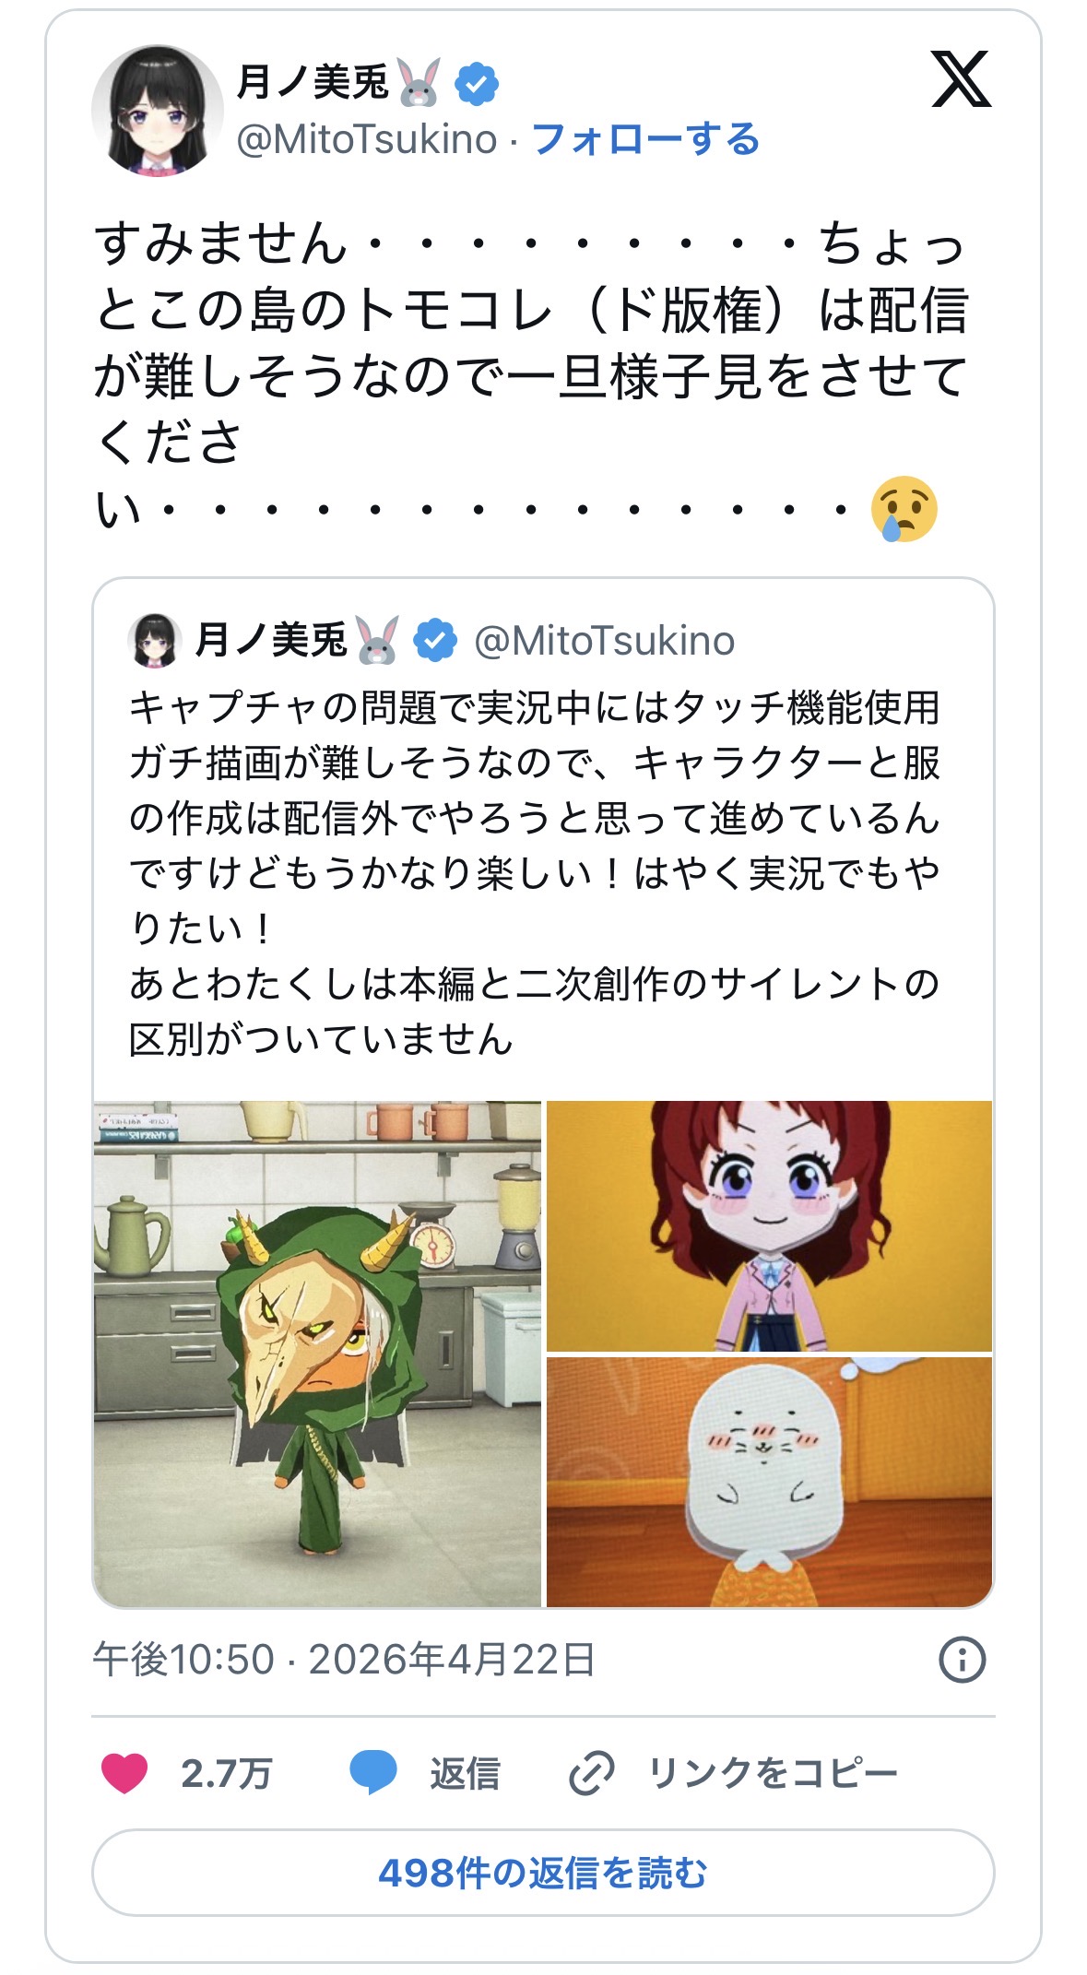Open the small avatar in quoted tweet

point(153,640)
